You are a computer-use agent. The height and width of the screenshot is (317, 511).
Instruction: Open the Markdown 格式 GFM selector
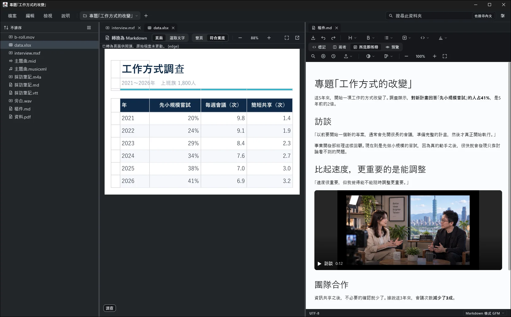(485, 313)
